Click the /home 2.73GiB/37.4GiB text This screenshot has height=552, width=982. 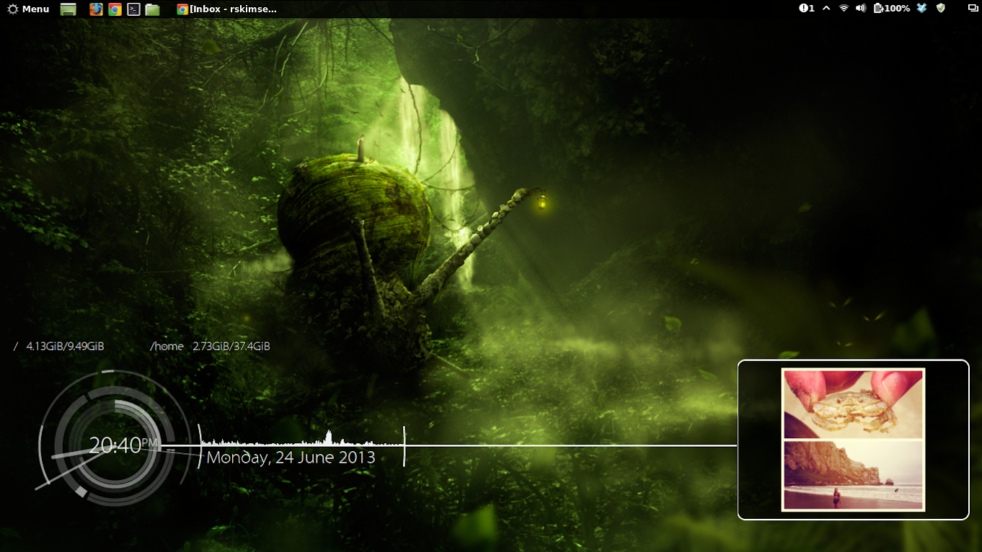coord(210,347)
